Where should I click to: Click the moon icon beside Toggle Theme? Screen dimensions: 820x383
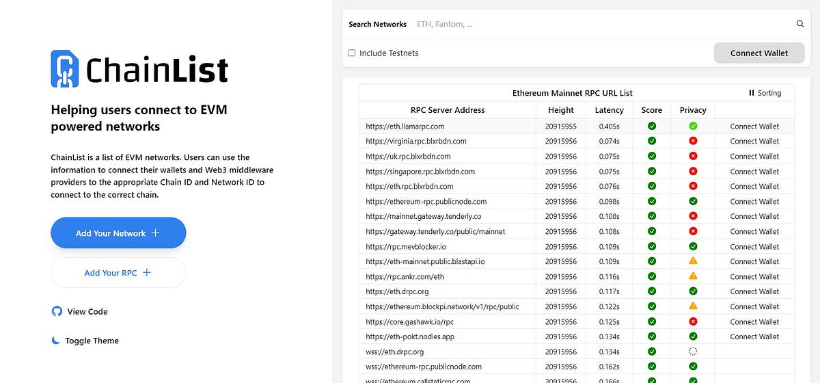tap(56, 341)
